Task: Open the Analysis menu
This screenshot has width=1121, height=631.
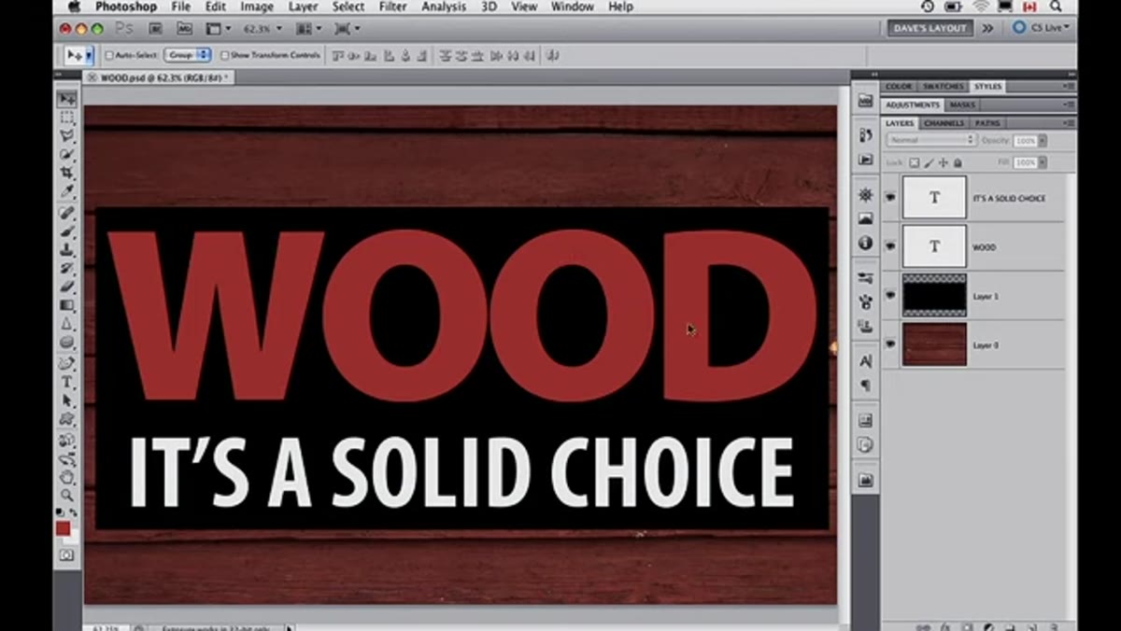Action: tap(444, 7)
